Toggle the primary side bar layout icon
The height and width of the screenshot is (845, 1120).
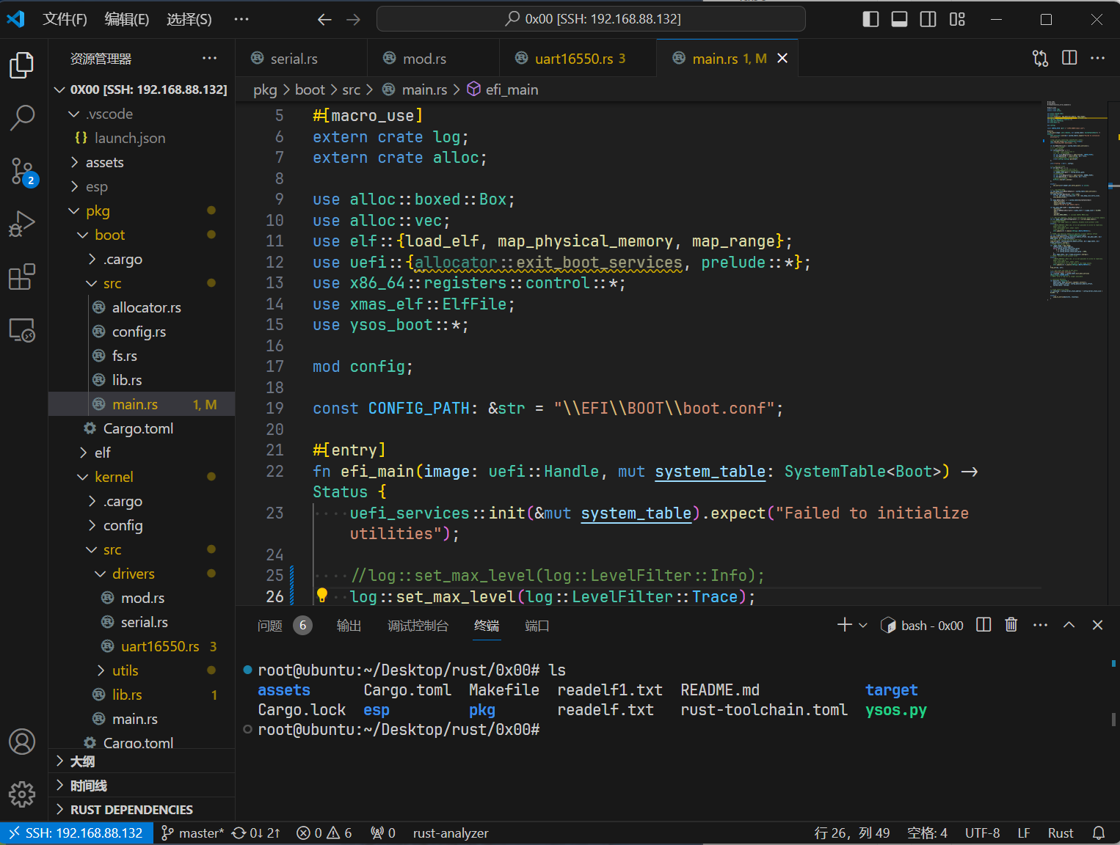(870, 19)
